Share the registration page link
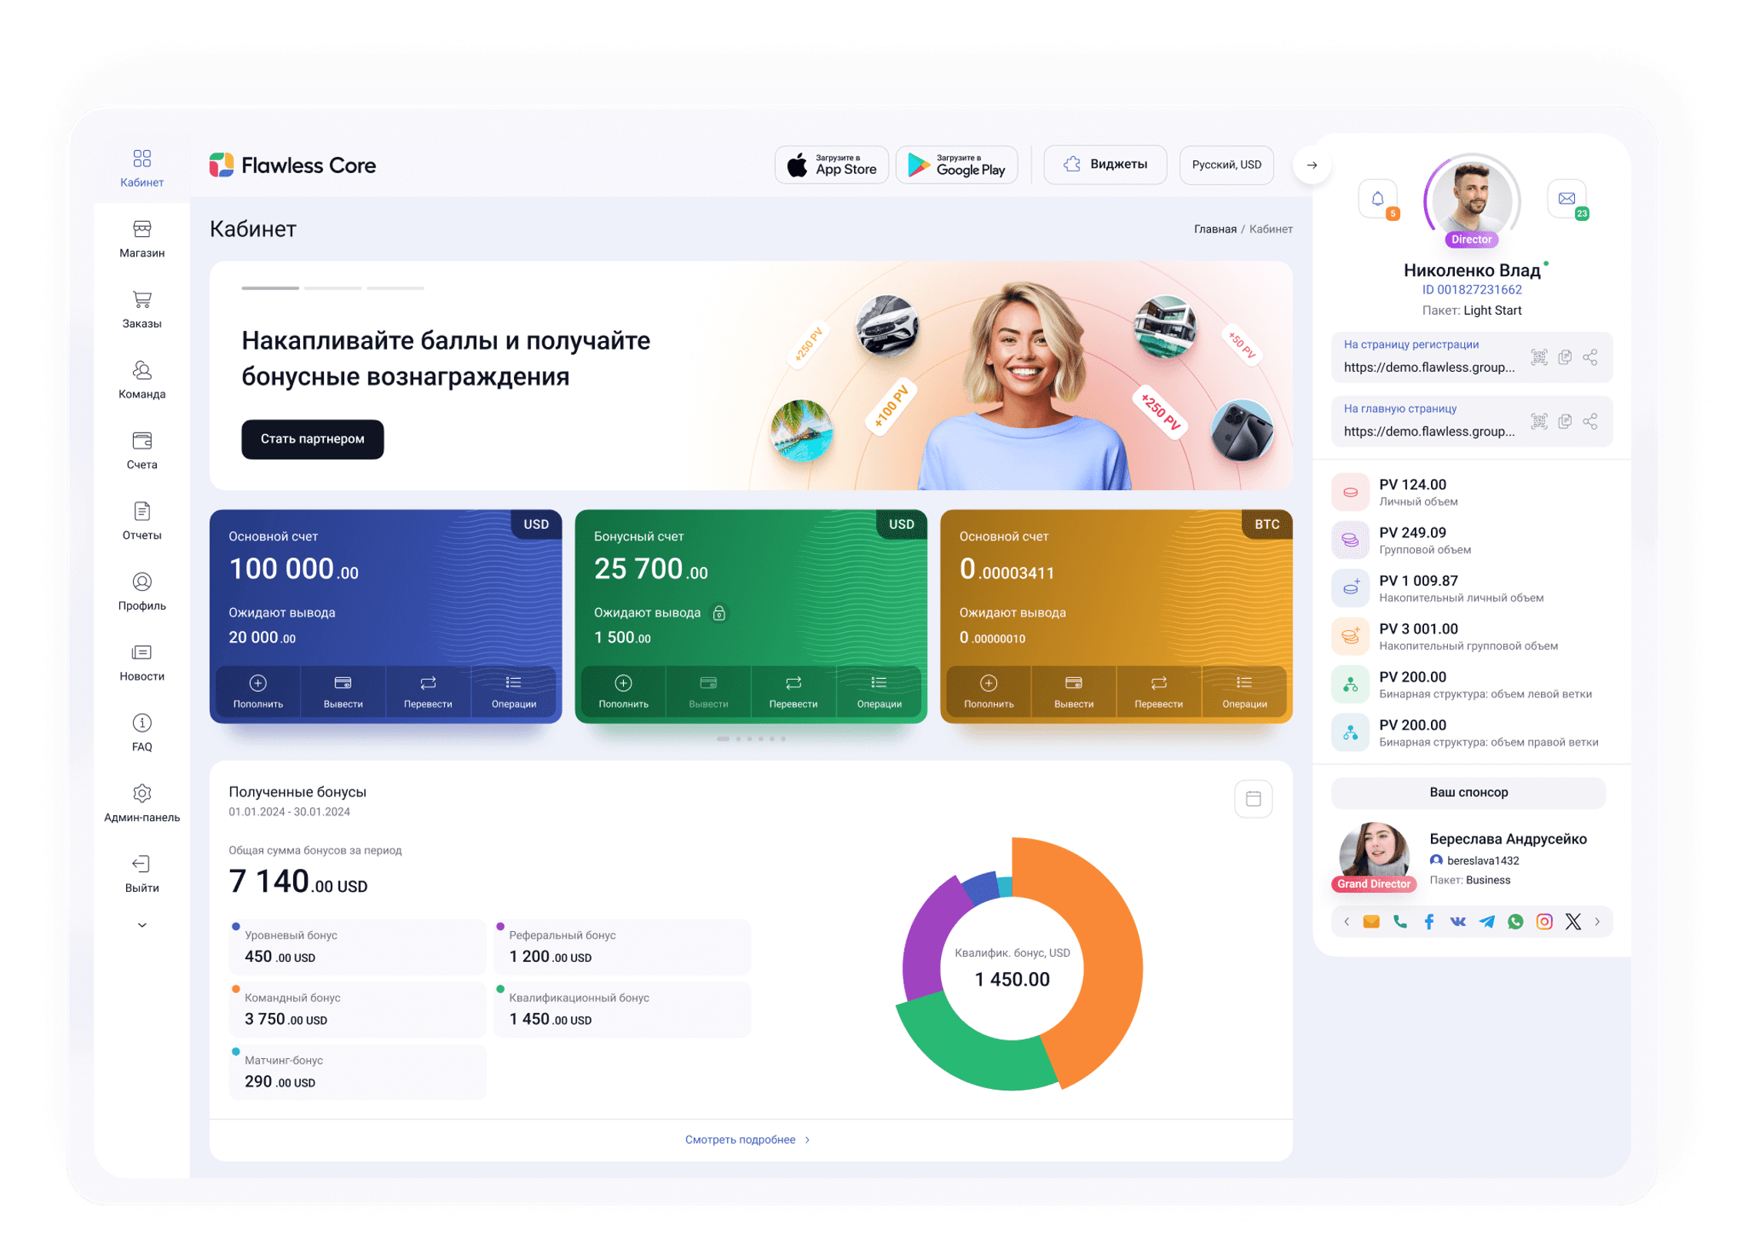The width and height of the screenshot is (1748, 1256). pyautogui.click(x=1590, y=357)
